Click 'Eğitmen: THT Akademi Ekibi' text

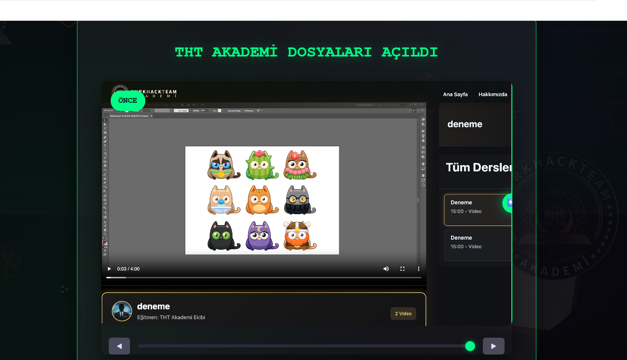coord(171,317)
